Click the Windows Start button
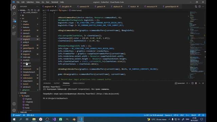 [x=14, y=119]
